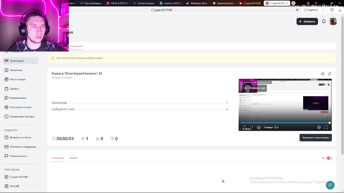Click the Просмотров stat row
The width and height of the screenshot is (344, 193).
coord(140,103)
